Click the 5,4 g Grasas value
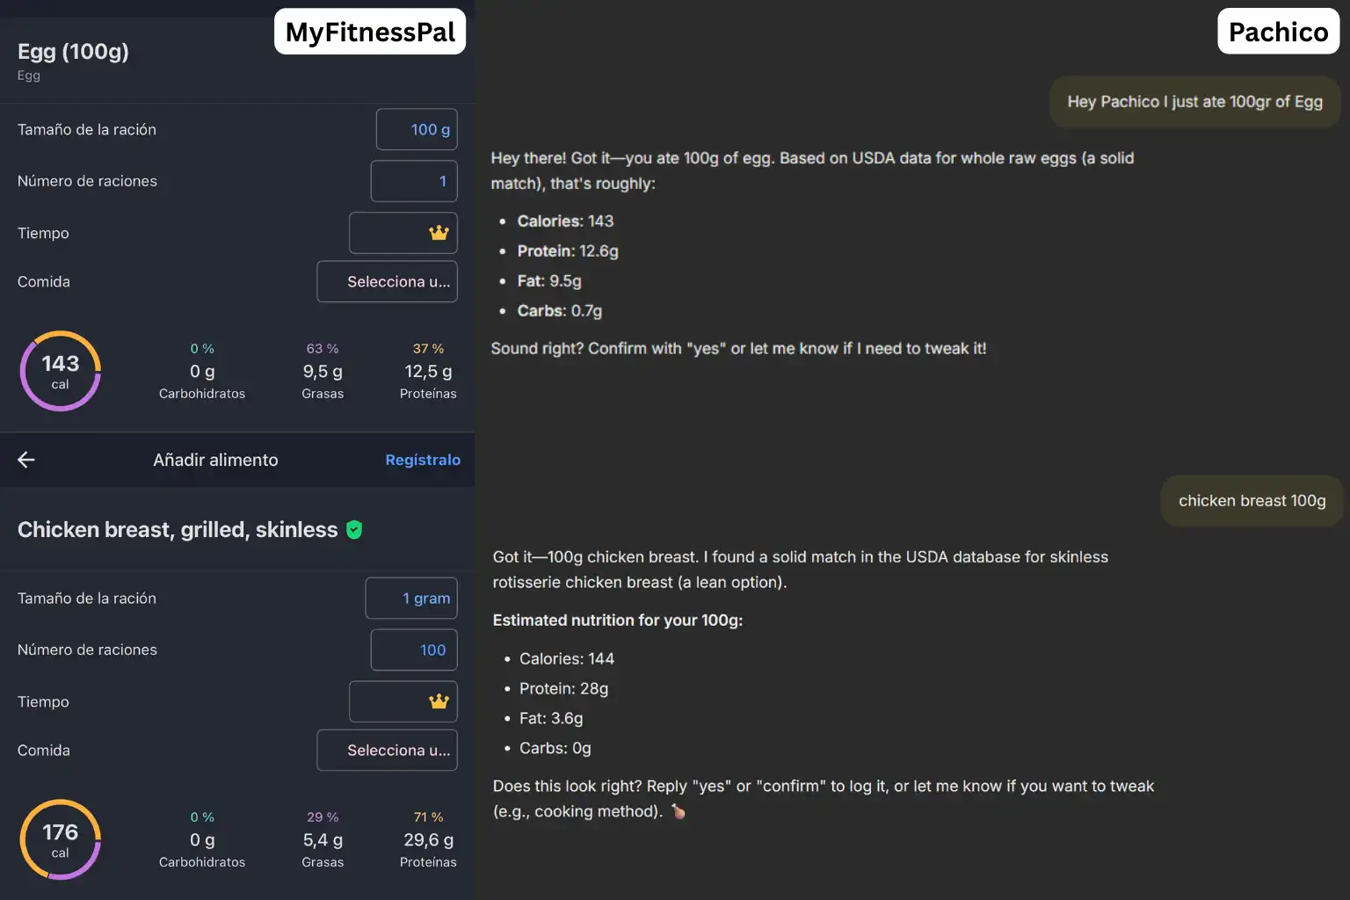Image resolution: width=1350 pixels, height=900 pixels. coord(323,839)
